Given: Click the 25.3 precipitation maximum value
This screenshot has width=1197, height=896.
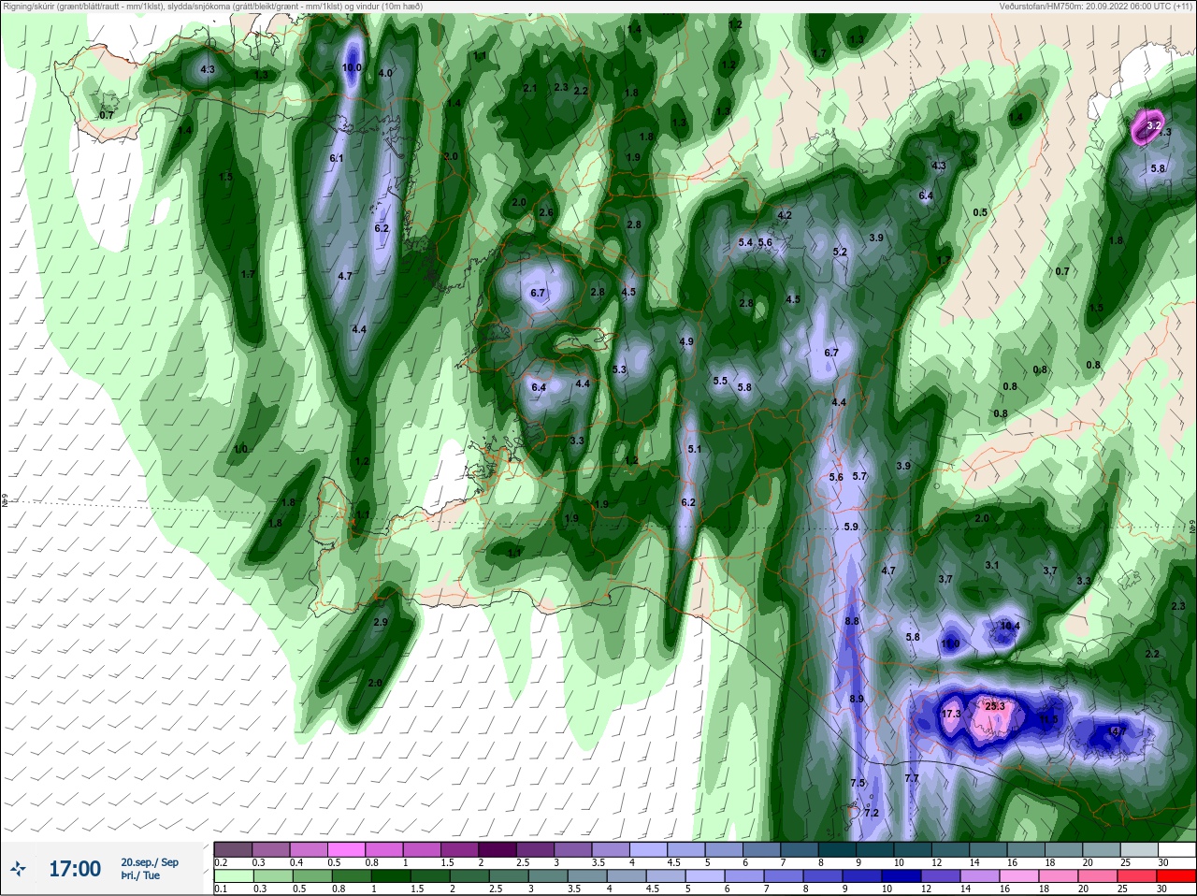Looking at the screenshot, I should 995,706.
